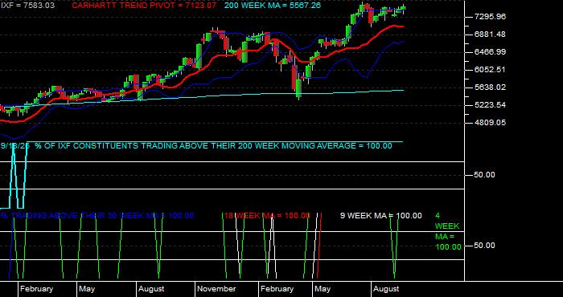This screenshot has height=297, width=563.
Task: Click the 5638.02 price axis value
Action: click(490, 87)
